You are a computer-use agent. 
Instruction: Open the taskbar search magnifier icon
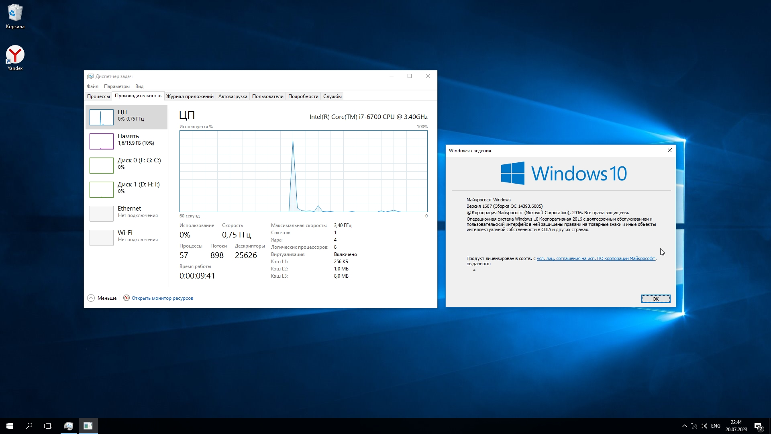(x=29, y=426)
